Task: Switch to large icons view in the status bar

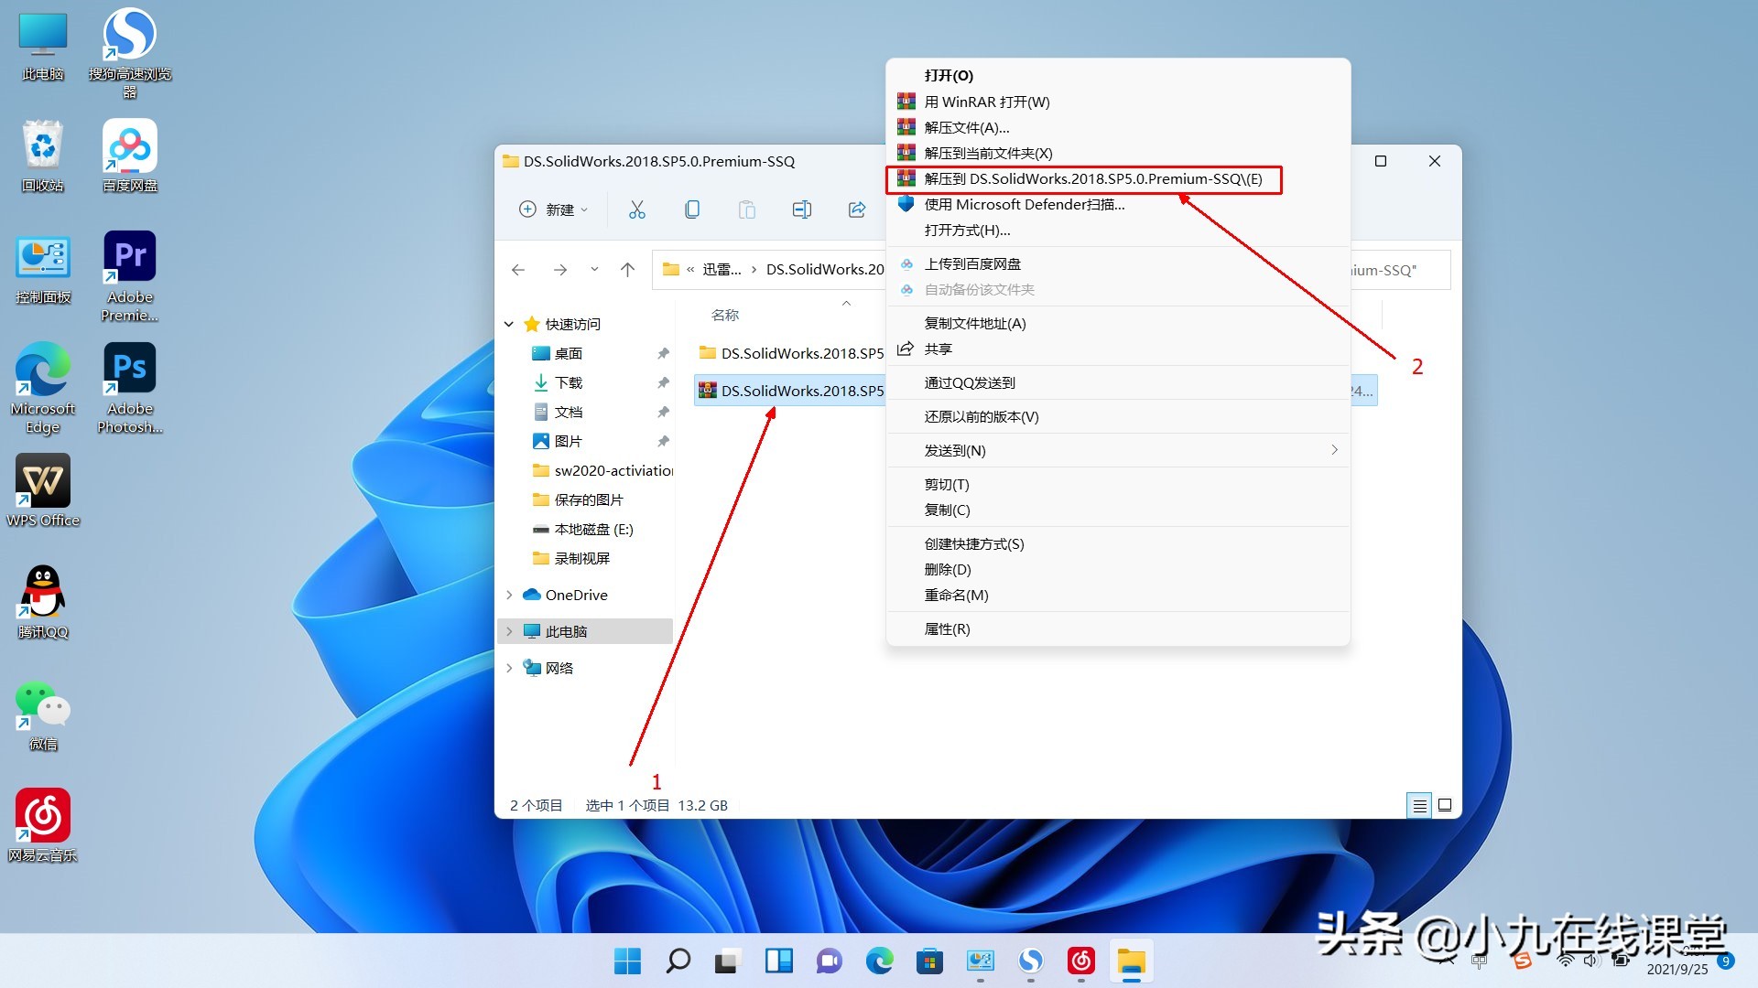Action: pos(1444,805)
